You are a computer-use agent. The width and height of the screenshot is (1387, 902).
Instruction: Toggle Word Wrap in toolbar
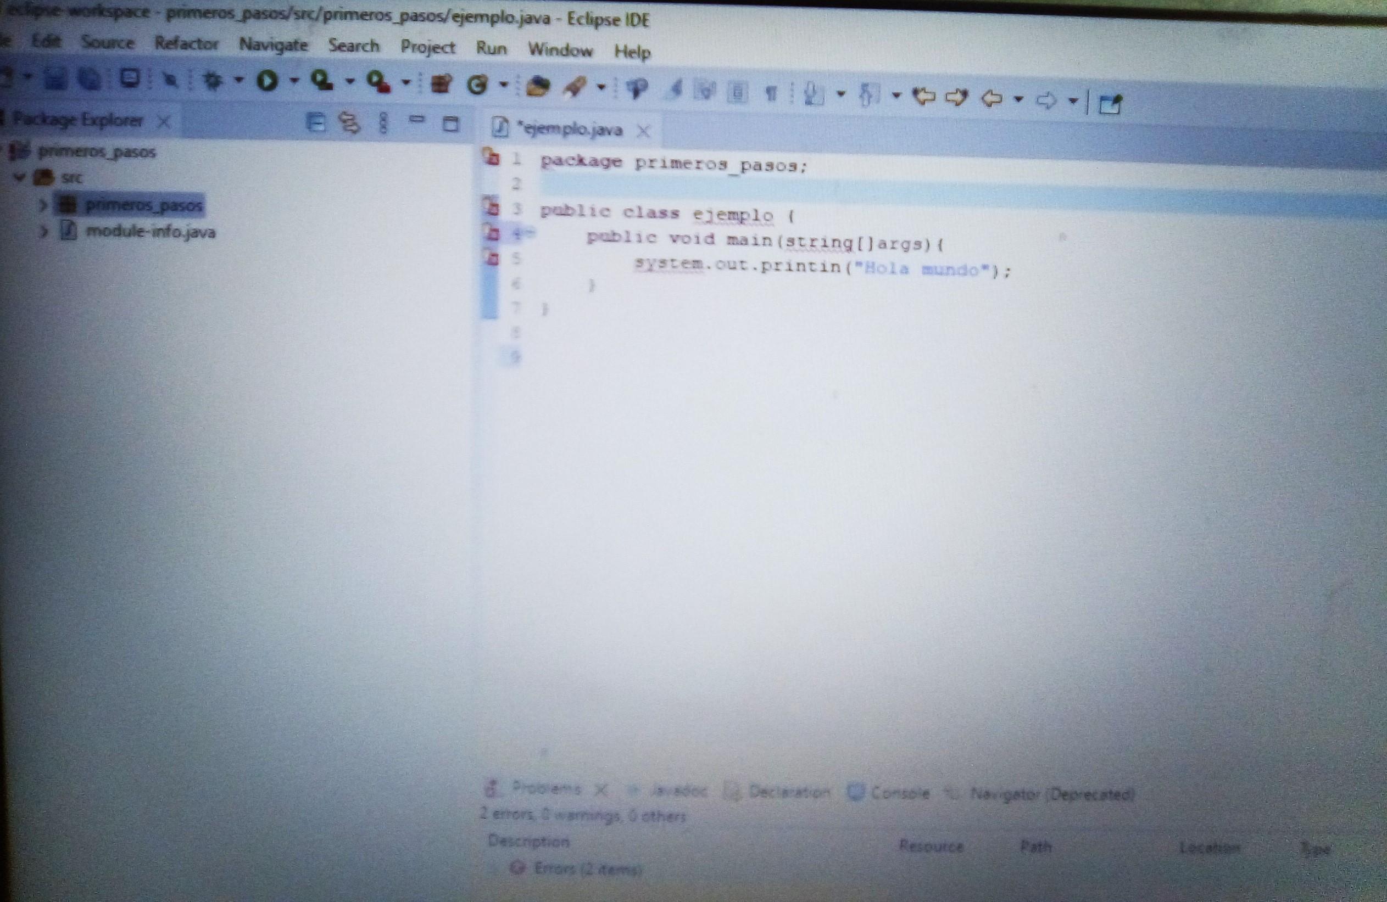pyautogui.click(x=706, y=90)
